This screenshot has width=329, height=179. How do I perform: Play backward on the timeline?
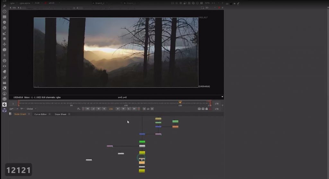(x=104, y=109)
